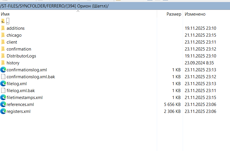This screenshot has height=151, width=230.
Task: Click the DistributorLogs folder icon
Action: (x=3, y=56)
